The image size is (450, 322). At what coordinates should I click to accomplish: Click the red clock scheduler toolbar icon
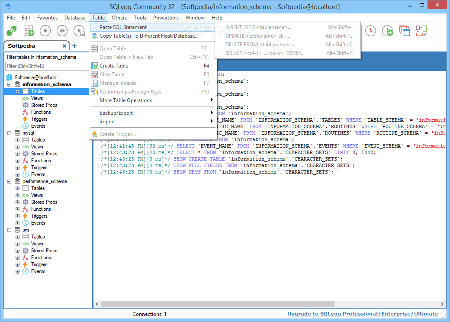tap(370, 31)
